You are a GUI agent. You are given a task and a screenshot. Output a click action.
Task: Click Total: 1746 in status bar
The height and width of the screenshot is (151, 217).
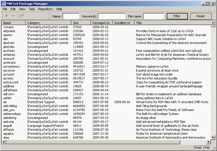(202, 148)
